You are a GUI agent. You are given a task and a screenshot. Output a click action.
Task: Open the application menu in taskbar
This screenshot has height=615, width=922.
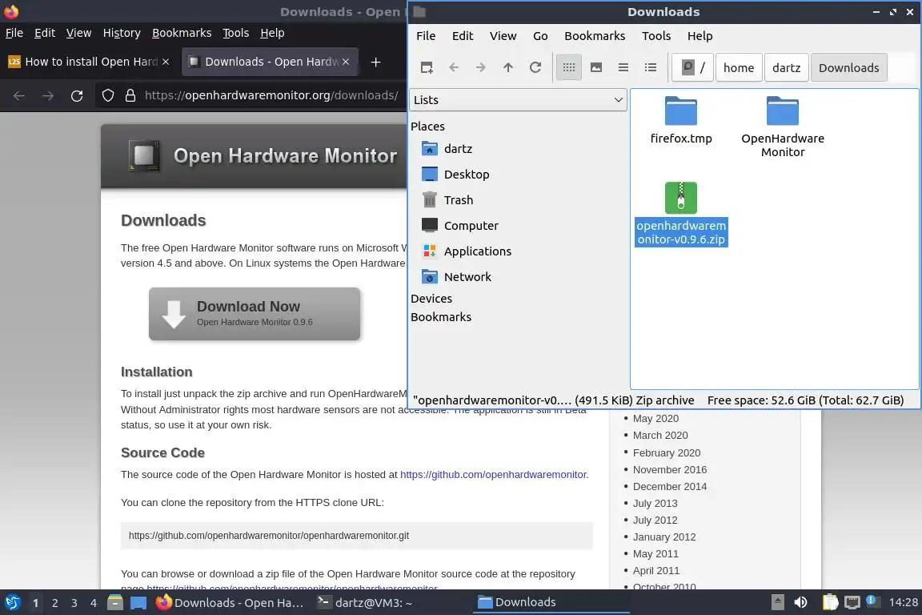coord(12,603)
